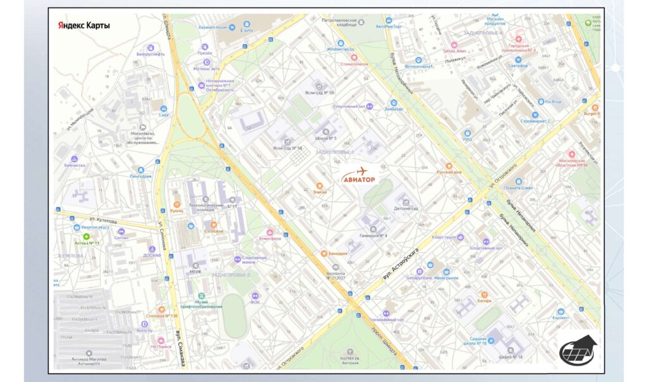Open the Стоматология clinic marker
The image size is (648, 382).
tap(354, 58)
